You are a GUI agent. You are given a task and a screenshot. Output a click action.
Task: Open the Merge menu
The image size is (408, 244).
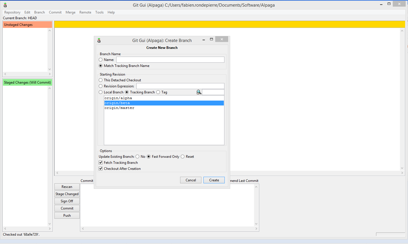(70, 12)
